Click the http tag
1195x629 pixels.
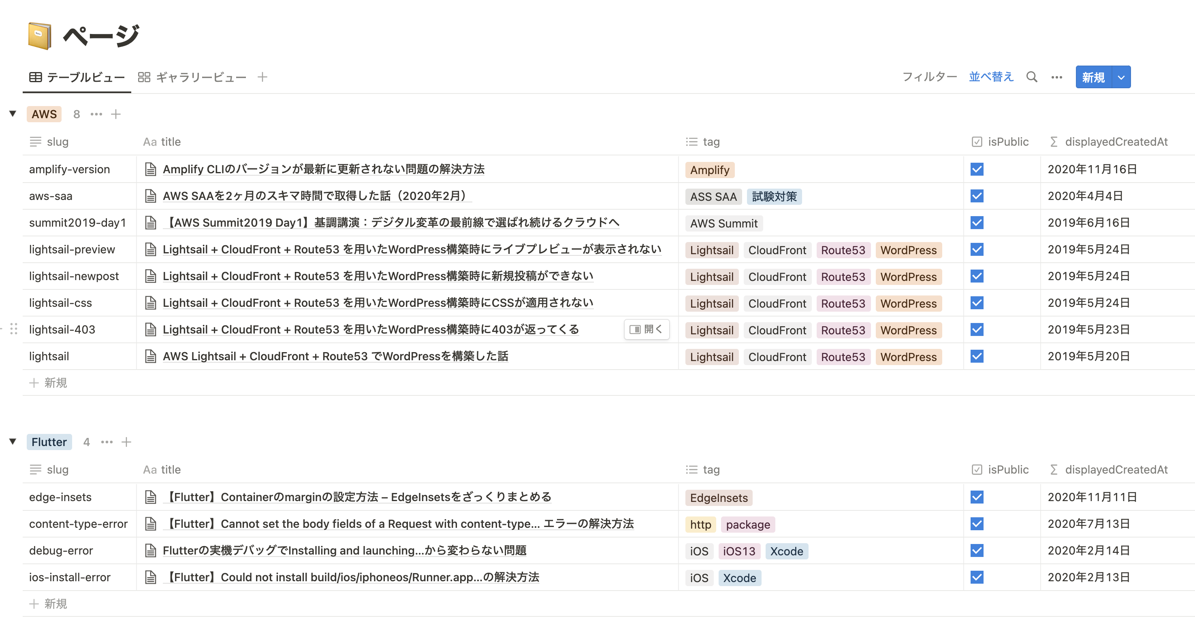point(700,525)
